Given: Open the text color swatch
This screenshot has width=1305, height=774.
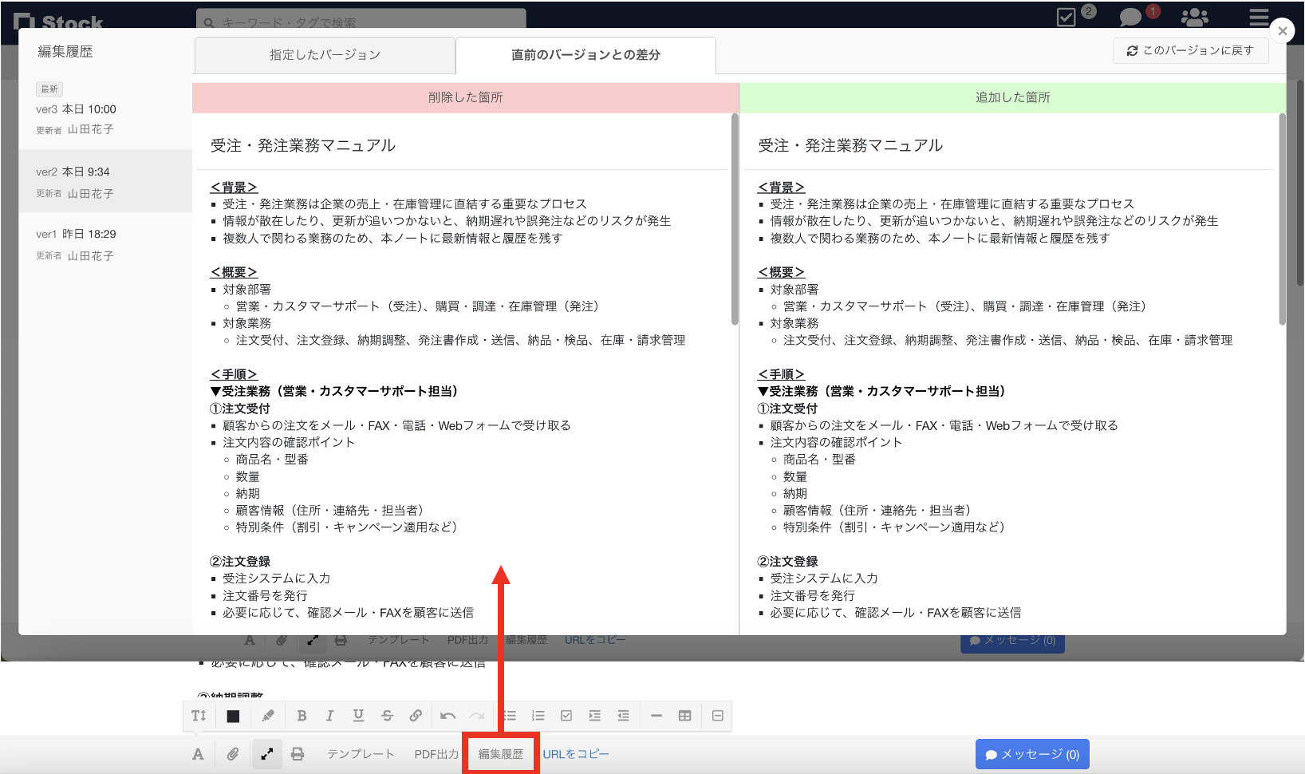Looking at the screenshot, I should [232, 716].
